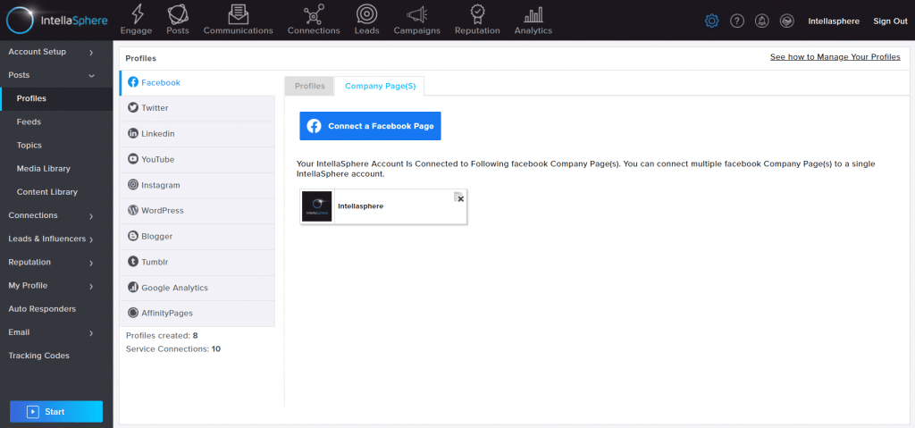Screen dimensions: 915x428
Task: Expand Connections in the sidebar
Action: [56, 215]
